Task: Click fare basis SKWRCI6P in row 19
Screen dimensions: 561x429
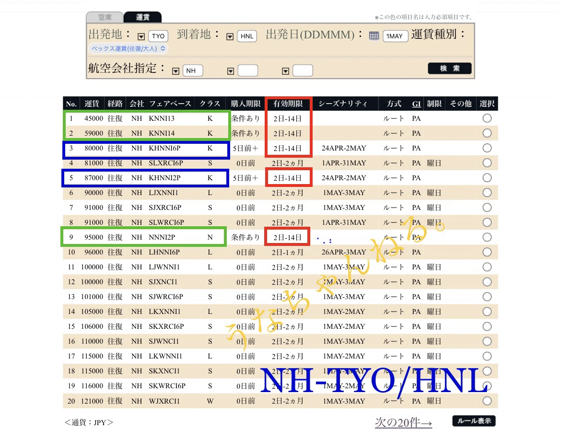Action: point(167,386)
